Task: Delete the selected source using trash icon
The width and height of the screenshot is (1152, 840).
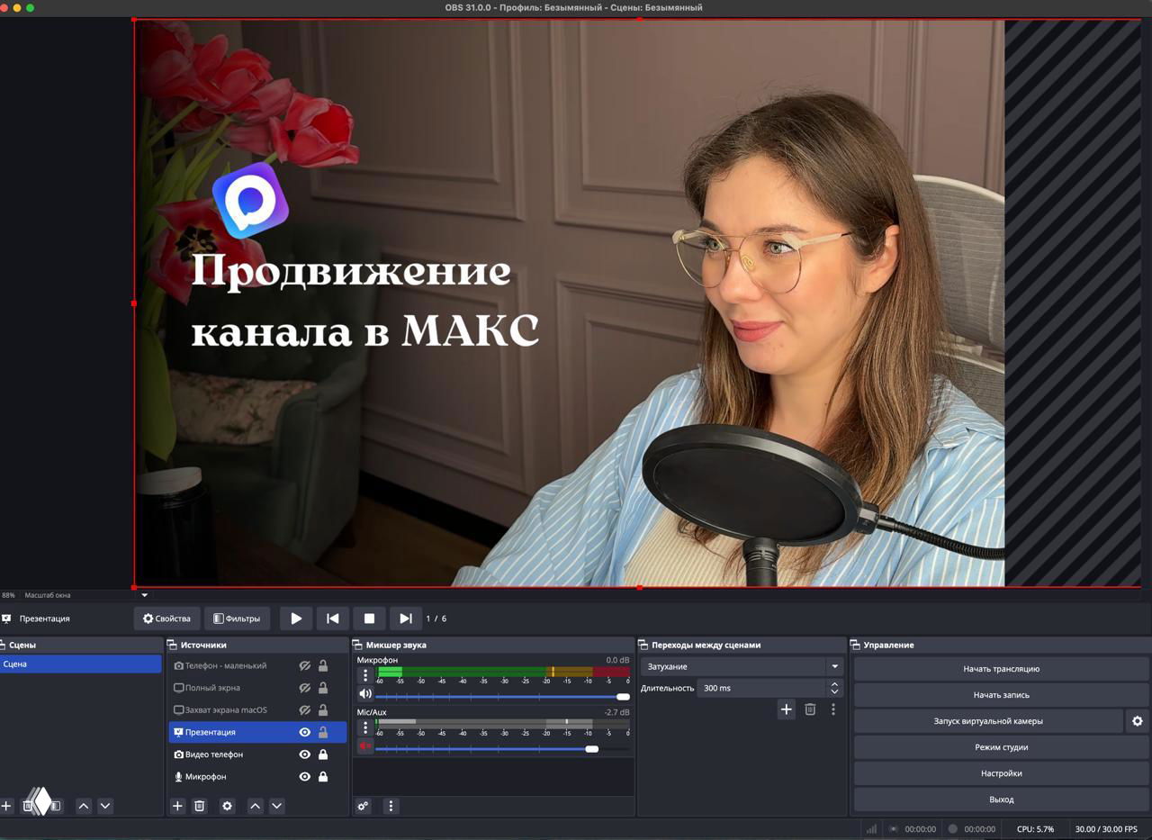Action: point(199,806)
